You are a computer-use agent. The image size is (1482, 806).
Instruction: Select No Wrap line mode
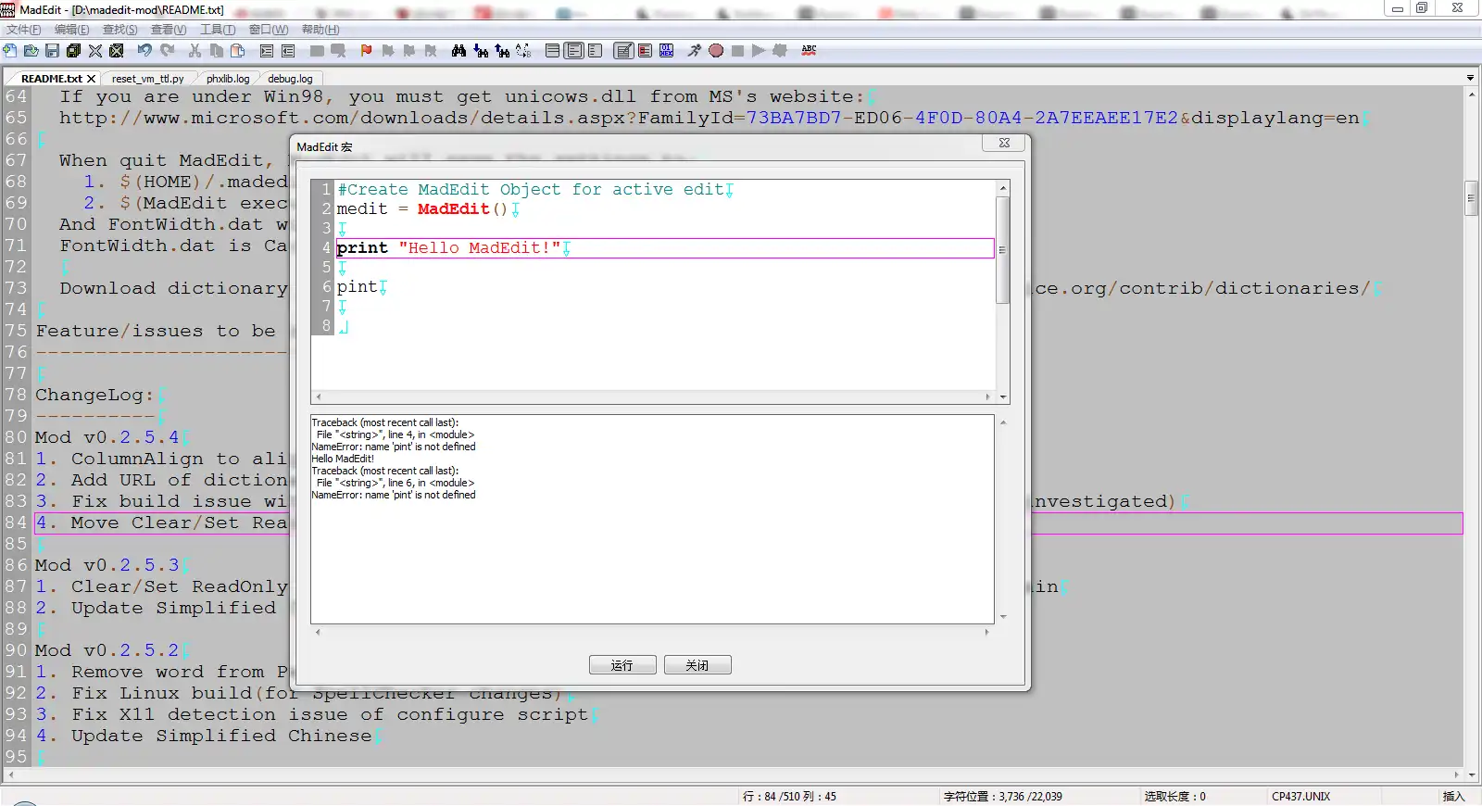[552, 51]
